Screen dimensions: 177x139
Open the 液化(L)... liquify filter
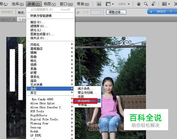(51, 30)
